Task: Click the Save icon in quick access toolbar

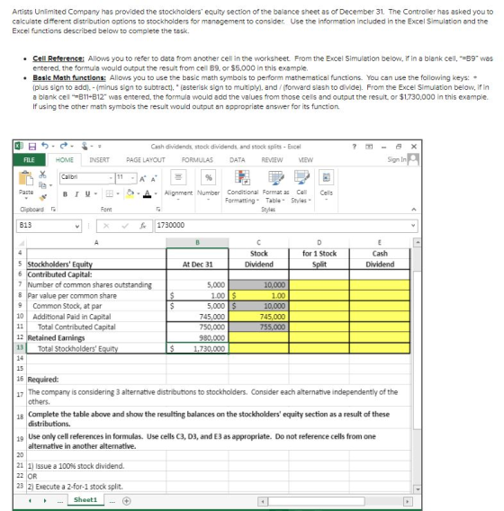Action: pos(31,147)
